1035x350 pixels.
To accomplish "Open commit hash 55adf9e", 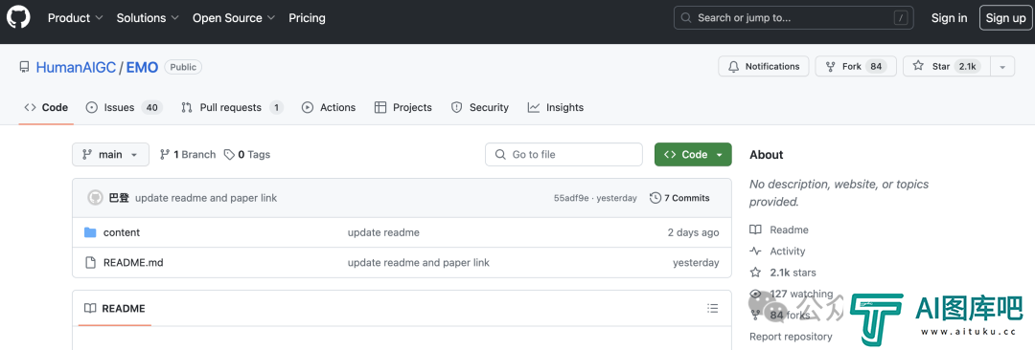I will click(571, 198).
